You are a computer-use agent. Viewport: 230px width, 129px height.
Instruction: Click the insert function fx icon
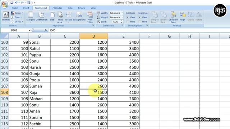click(x=46, y=30)
